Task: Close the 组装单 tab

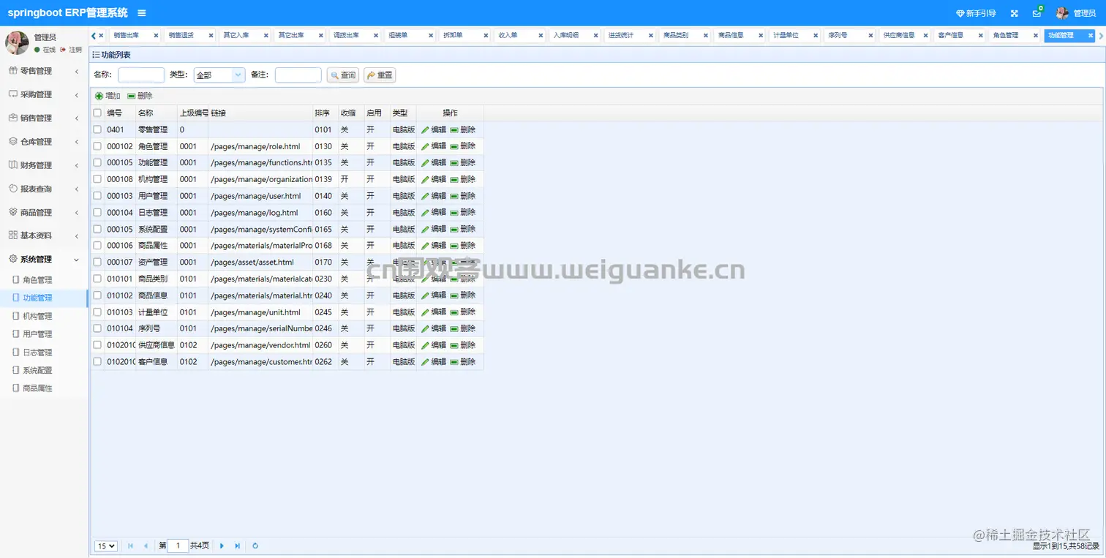Action: 431,35
